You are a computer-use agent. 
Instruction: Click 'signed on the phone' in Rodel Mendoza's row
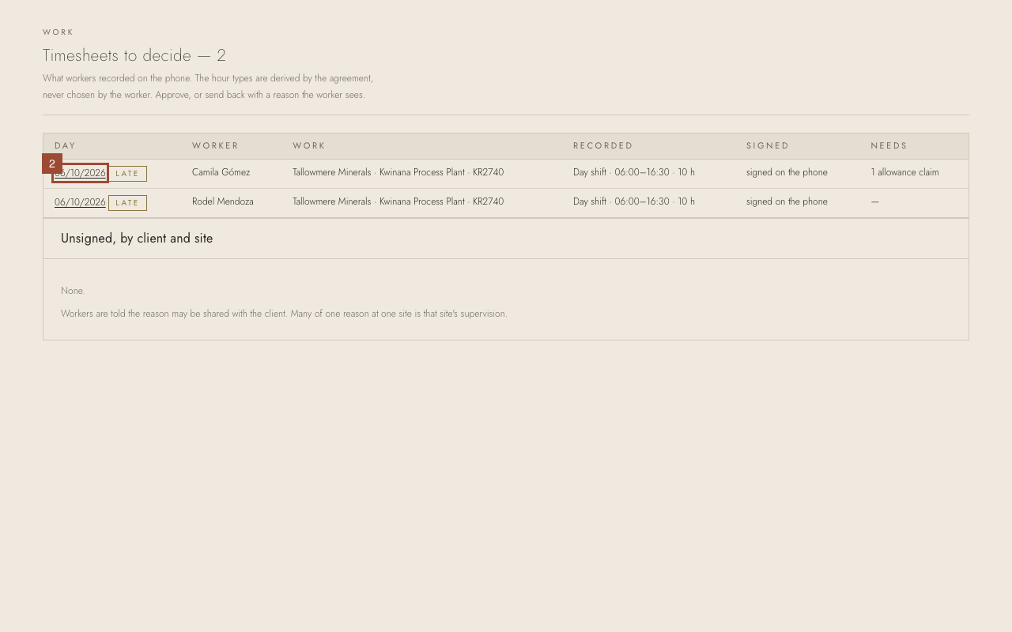787,201
